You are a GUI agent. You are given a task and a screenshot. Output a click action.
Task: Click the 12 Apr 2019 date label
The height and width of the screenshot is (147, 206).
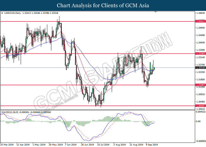23,145
